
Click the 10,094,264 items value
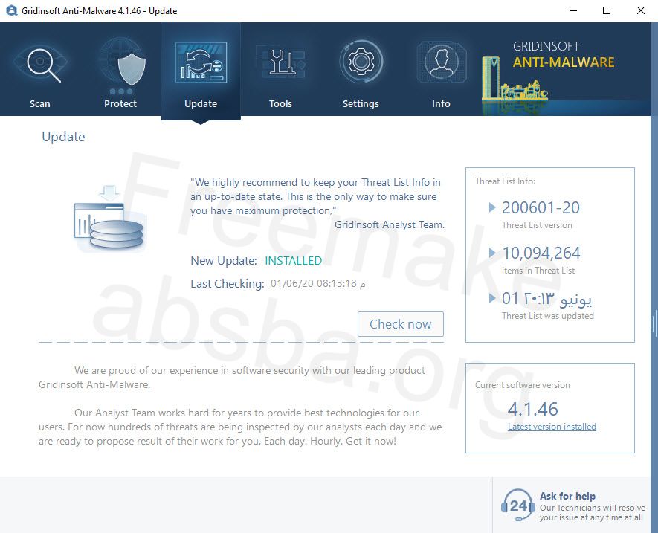(x=541, y=253)
